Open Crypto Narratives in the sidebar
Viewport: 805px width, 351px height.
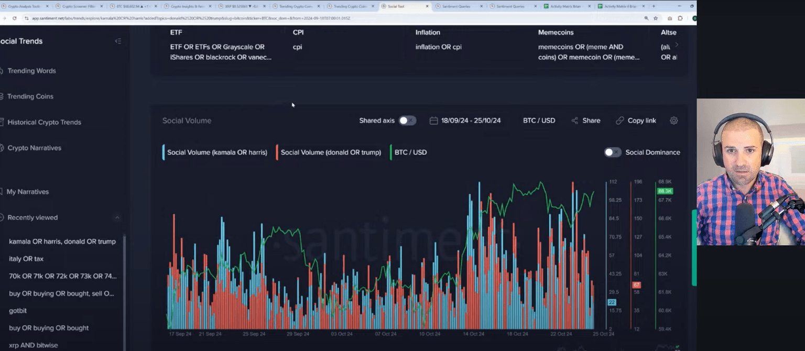pyautogui.click(x=34, y=148)
